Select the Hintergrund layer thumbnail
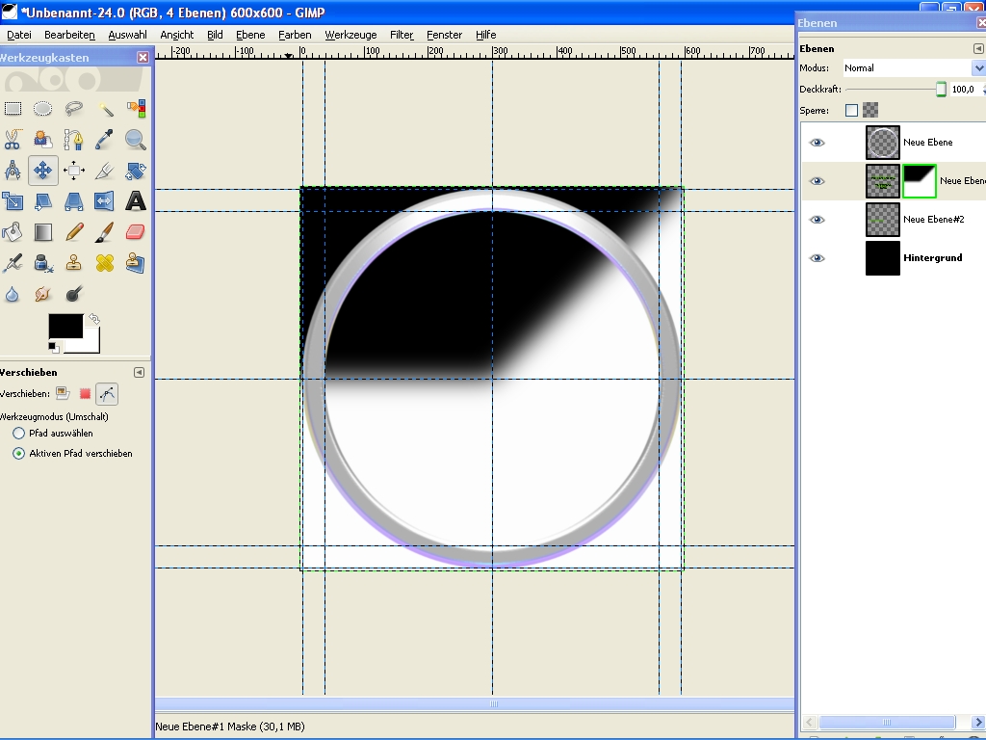This screenshot has width=986, height=740. (883, 258)
